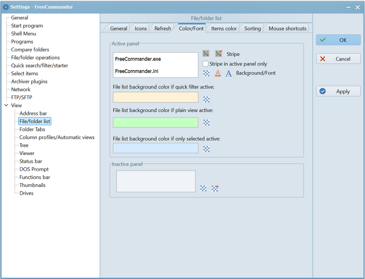Click the Apply button
This screenshot has height=279, width=365.
click(x=338, y=92)
